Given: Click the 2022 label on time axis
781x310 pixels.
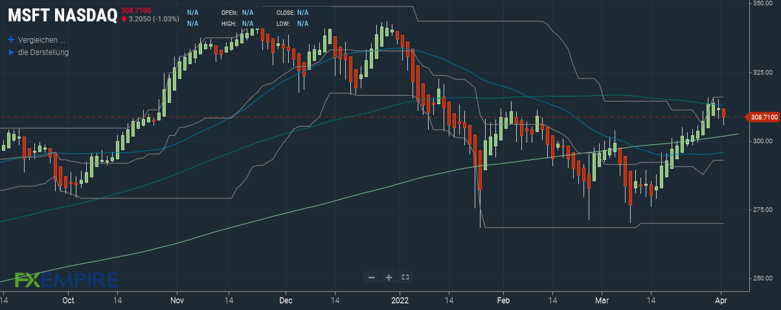Looking at the screenshot, I should click(400, 301).
